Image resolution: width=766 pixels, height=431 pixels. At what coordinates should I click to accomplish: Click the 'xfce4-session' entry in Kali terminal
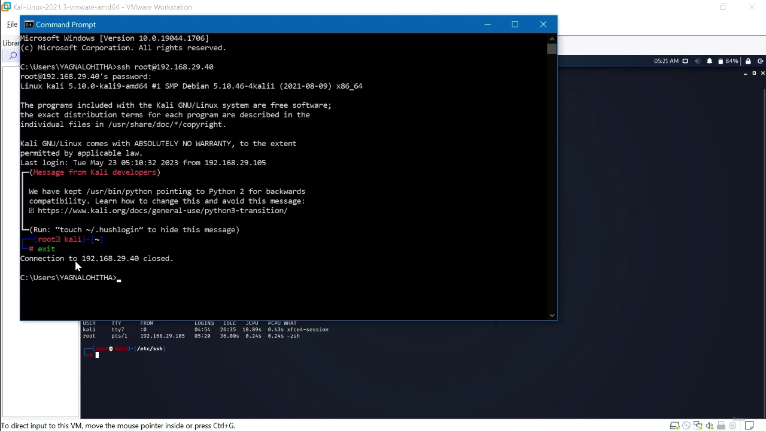click(308, 330)
